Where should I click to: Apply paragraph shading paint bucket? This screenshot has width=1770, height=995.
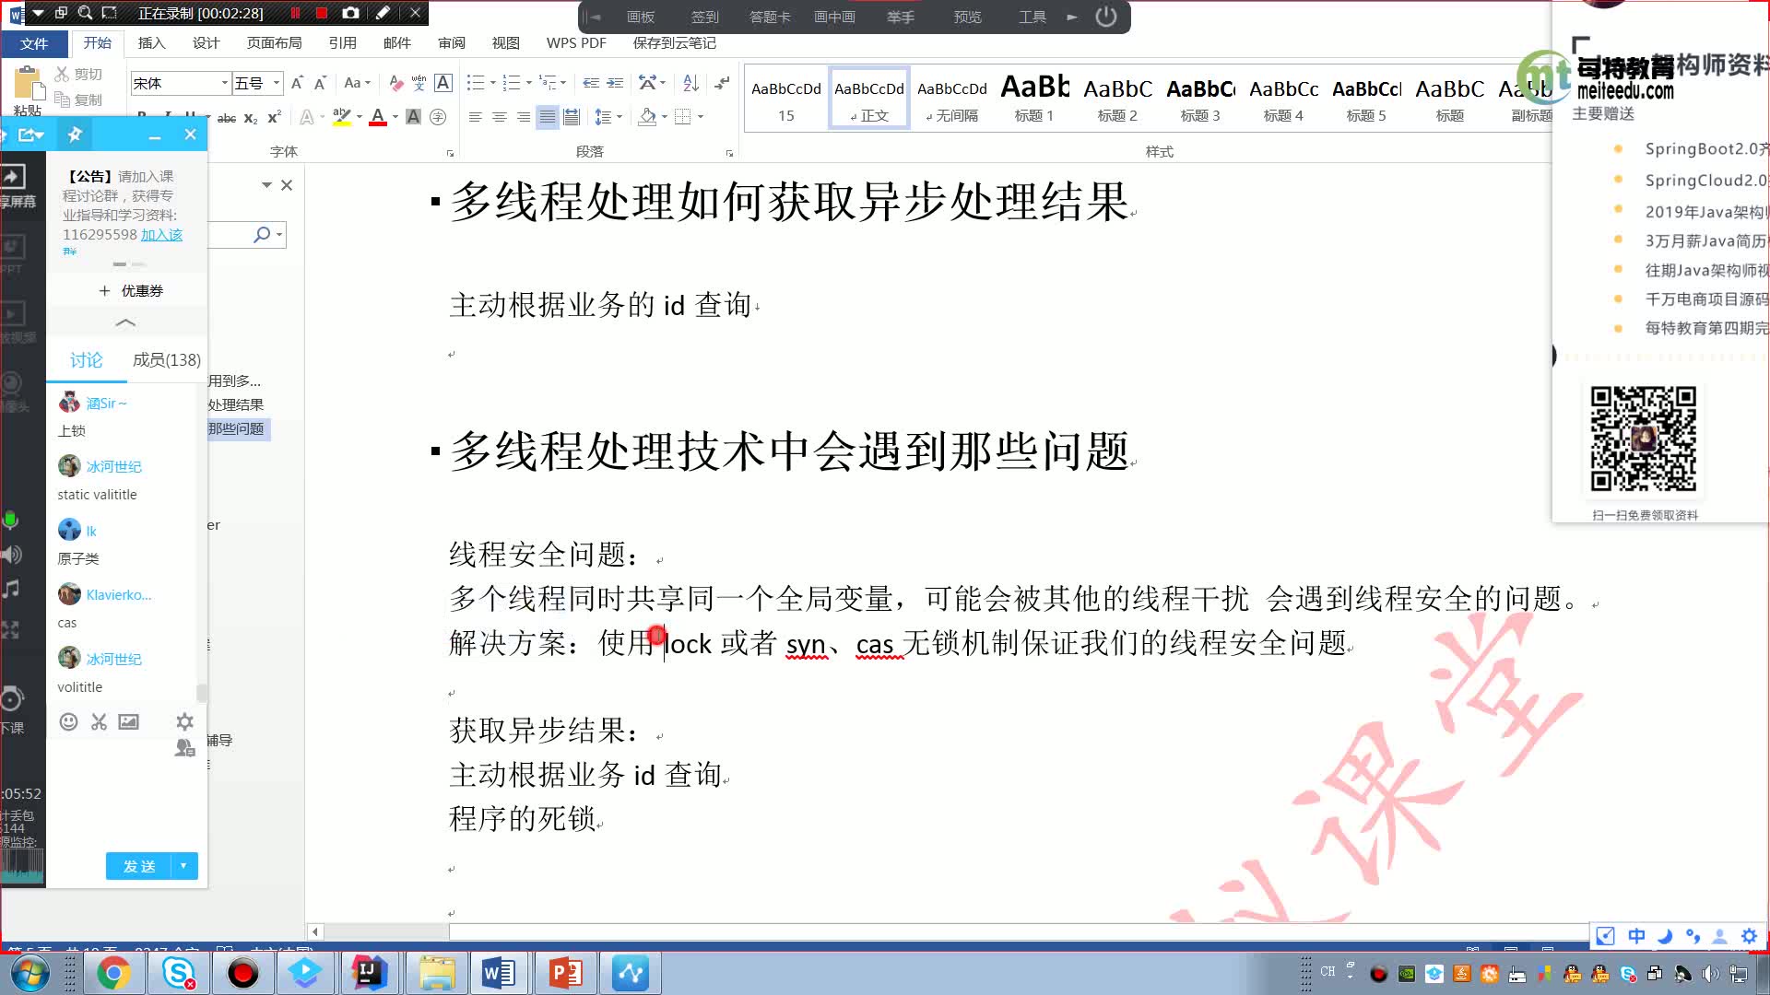click(x=647, y=117)
